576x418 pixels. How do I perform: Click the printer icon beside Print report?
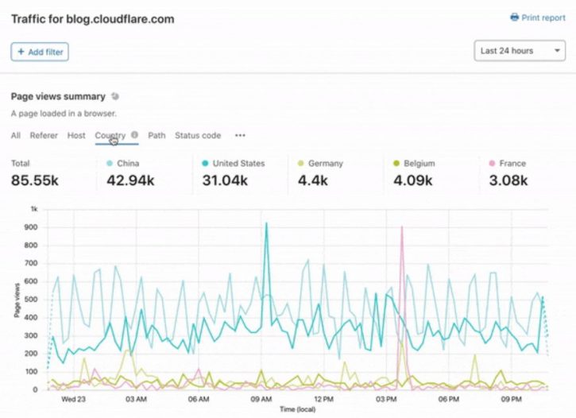(515, 17)
